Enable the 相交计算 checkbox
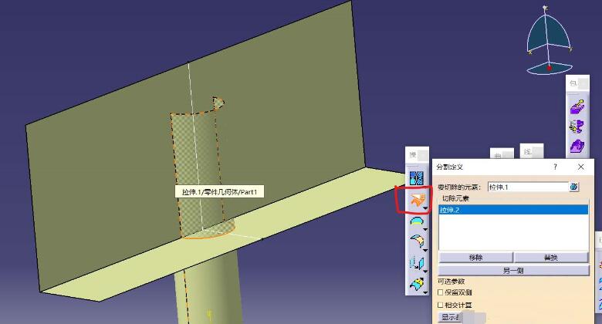The height and width of the screenshot is (324, 602). (x=441, y=305)
